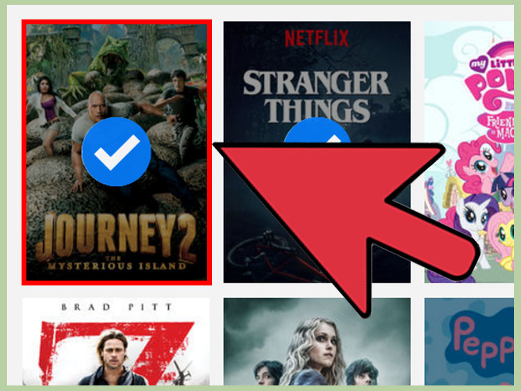Select the Journey 2 Mysterious Island poster
This screenshot has height=391, width=521.
pos(117,152)
